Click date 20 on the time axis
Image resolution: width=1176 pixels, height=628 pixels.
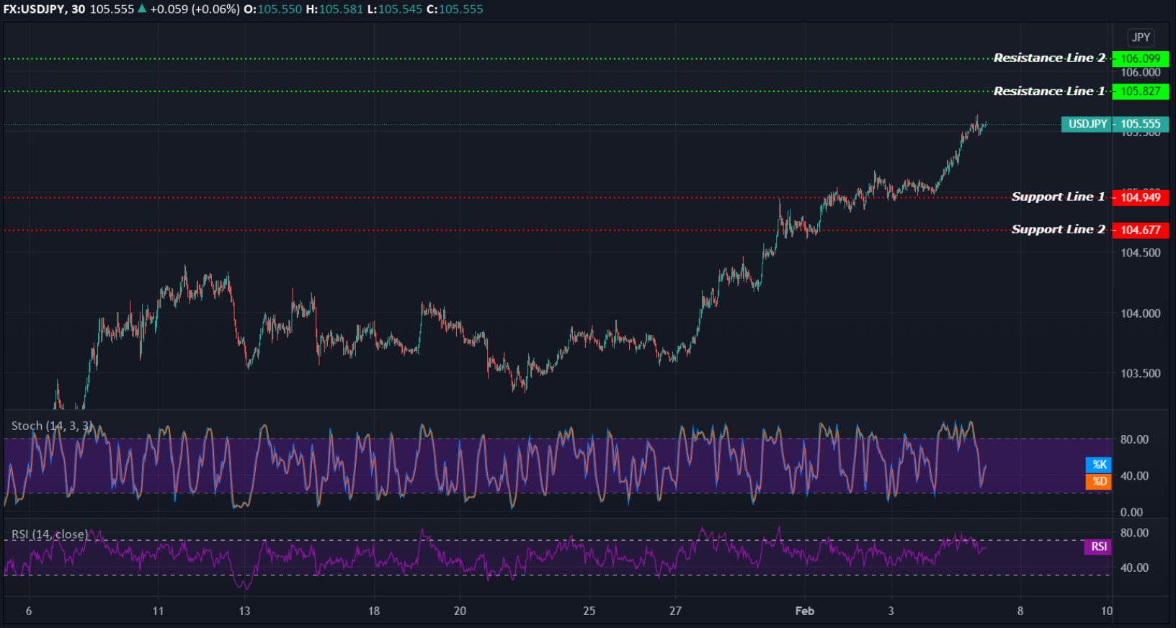pos(460,611)
